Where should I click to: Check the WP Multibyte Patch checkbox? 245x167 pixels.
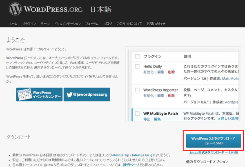click(137, 114)
